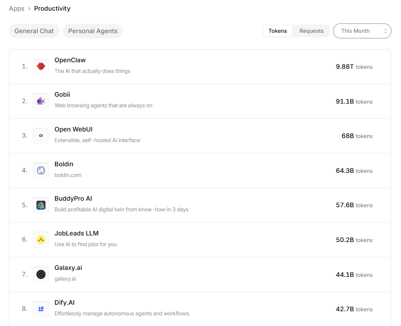
Task: Switch ranking to Requests
Action: click(x=311, y=31)
